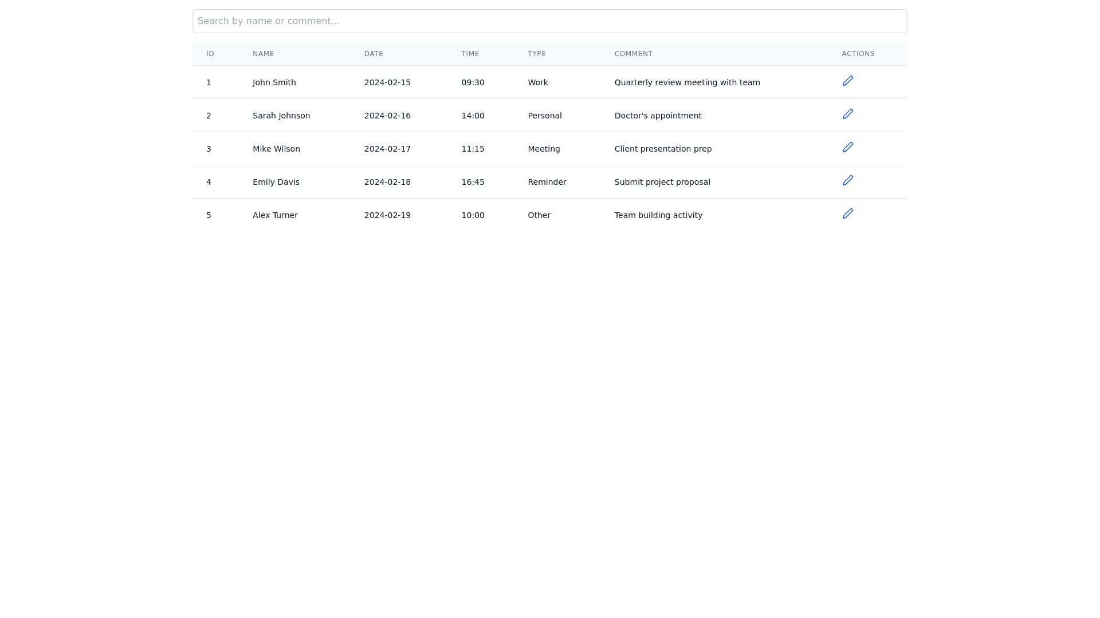The width and height of the screenshot is (1100, 618).
Task: Click the Client presentation prep comment
Action: click(663, 149)
